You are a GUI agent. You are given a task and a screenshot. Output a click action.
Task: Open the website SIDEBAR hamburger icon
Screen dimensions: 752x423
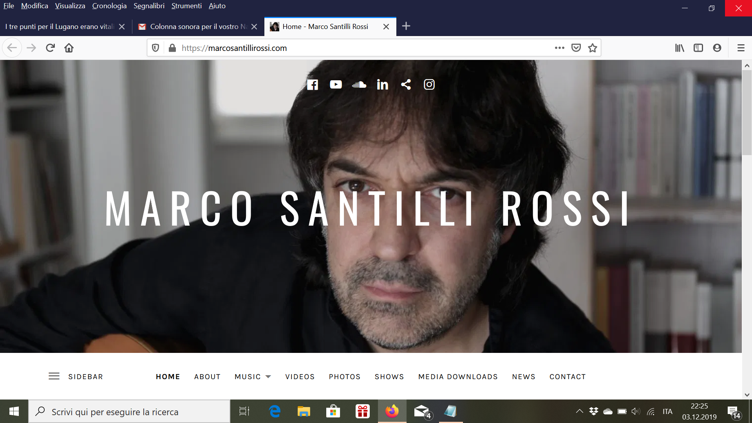[x=54, y=376]
